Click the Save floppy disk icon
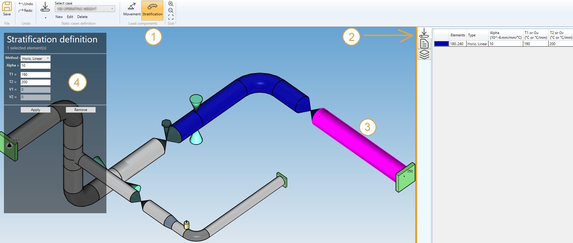573x243 pixels. click(x=7, y=6)
